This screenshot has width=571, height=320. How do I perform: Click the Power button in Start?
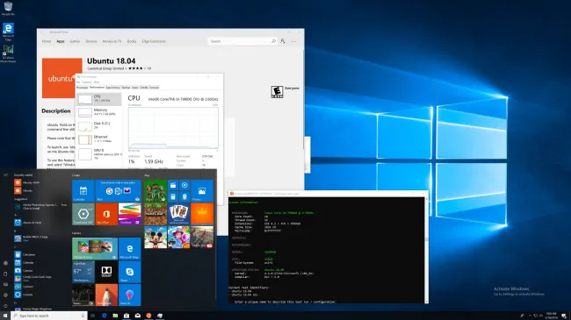(x=5, y=306)
